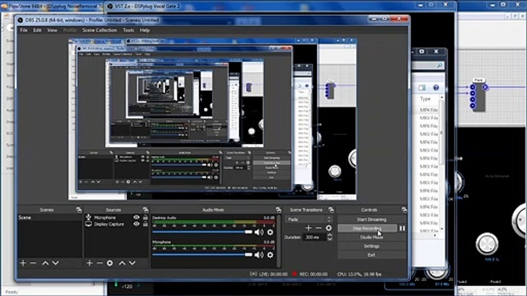Click the LIVE 00:00:00 status indicator
Screen dimensions: 527x296
[268, 274]
